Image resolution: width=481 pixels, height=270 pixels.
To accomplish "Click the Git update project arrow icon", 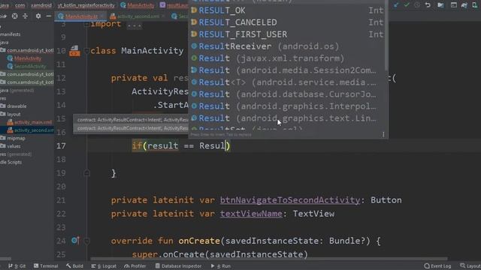I will point(396,5).
